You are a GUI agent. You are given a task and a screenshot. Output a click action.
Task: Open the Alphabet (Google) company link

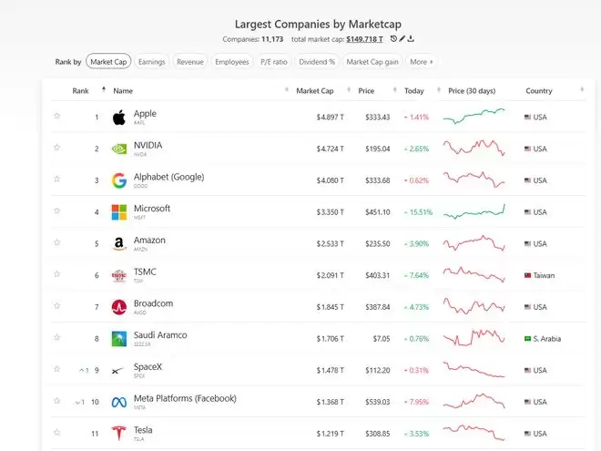(169, 177)
